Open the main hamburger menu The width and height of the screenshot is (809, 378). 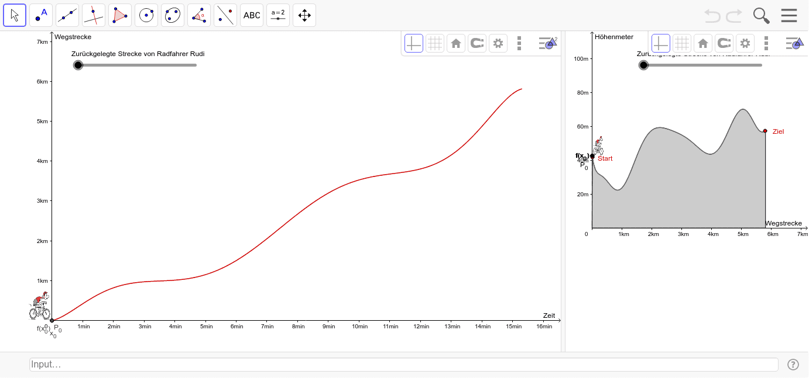[x=789, y=16]
